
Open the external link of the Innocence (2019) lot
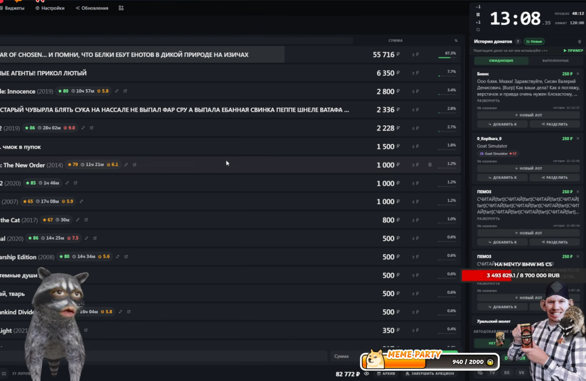pyautogui.click(x=125, y=91)
